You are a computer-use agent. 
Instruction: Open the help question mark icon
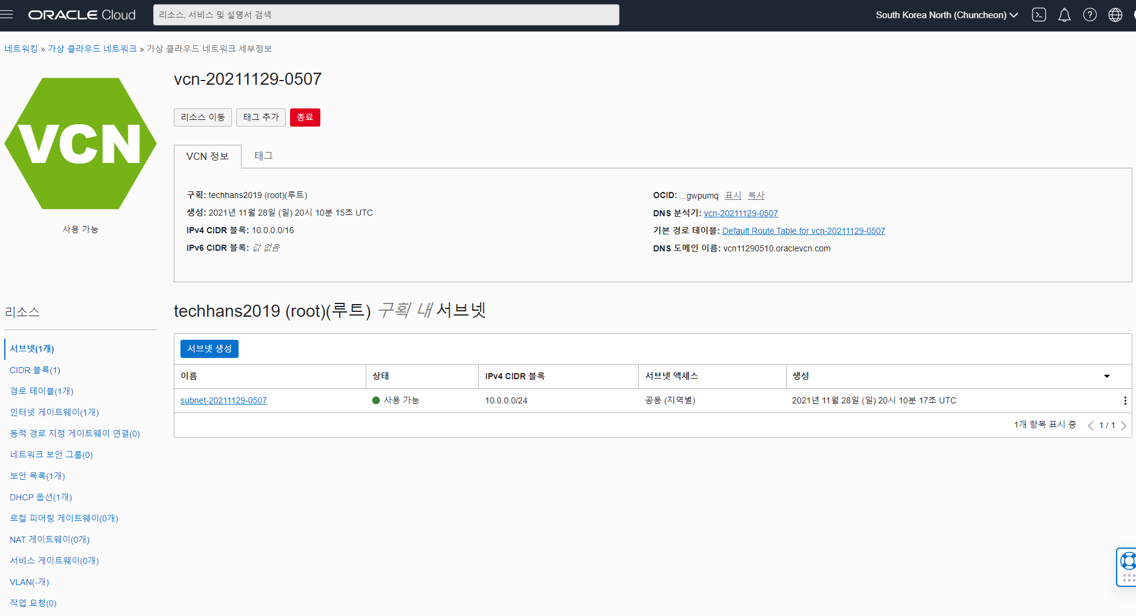(1090, 15)
